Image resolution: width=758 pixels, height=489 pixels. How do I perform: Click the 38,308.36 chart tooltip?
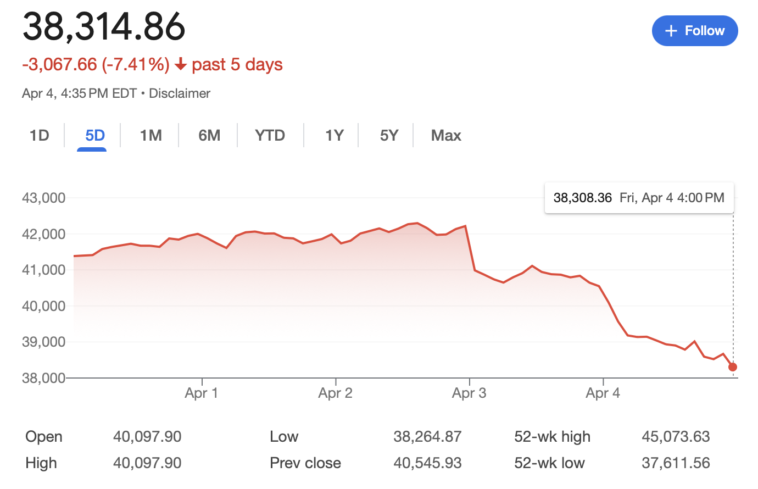639,198
